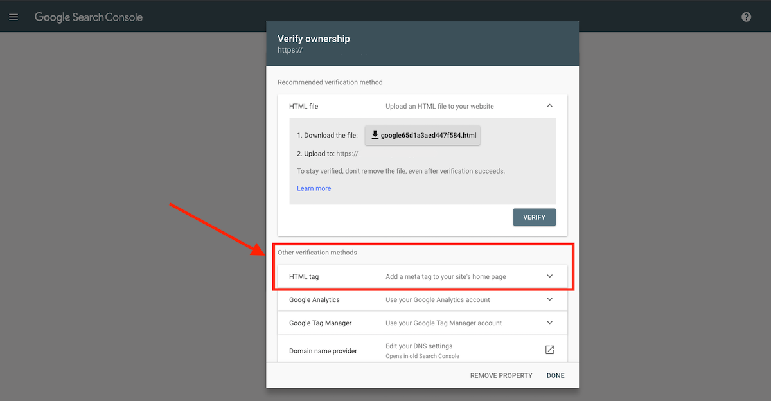Screen dimensions: 771x401
Task: Select the Google Tag Manager row label
Action: [321, 323]
